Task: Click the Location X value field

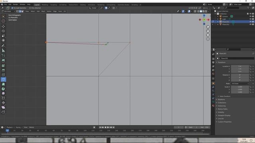Action: (240, 66)
